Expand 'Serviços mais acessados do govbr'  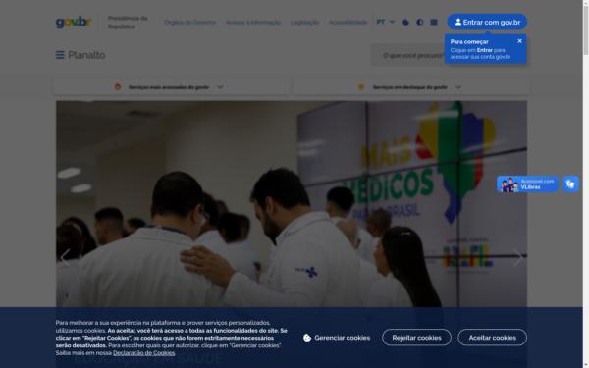point(172,87)
